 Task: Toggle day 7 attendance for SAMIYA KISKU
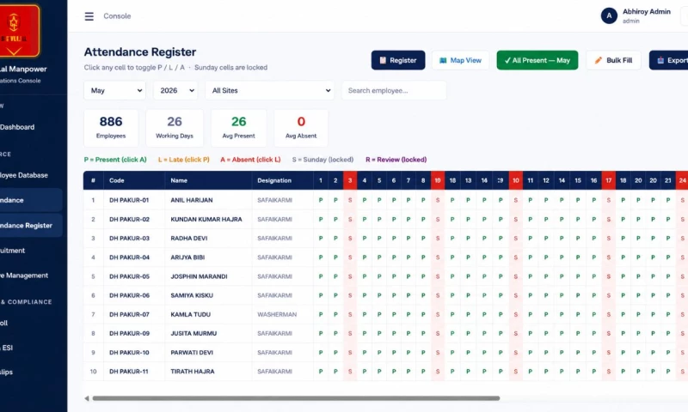point(408,295)
